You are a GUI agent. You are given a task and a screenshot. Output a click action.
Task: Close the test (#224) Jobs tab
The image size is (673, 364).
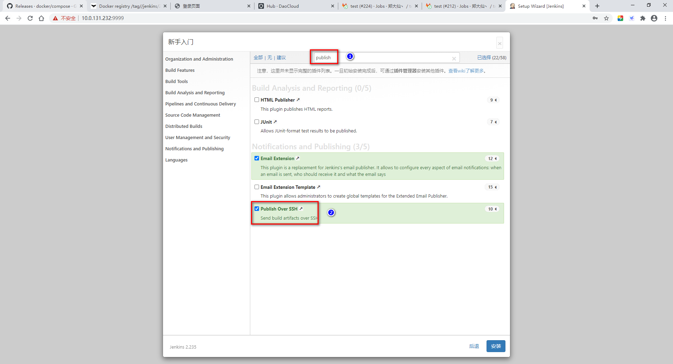(x=416, y=6)
